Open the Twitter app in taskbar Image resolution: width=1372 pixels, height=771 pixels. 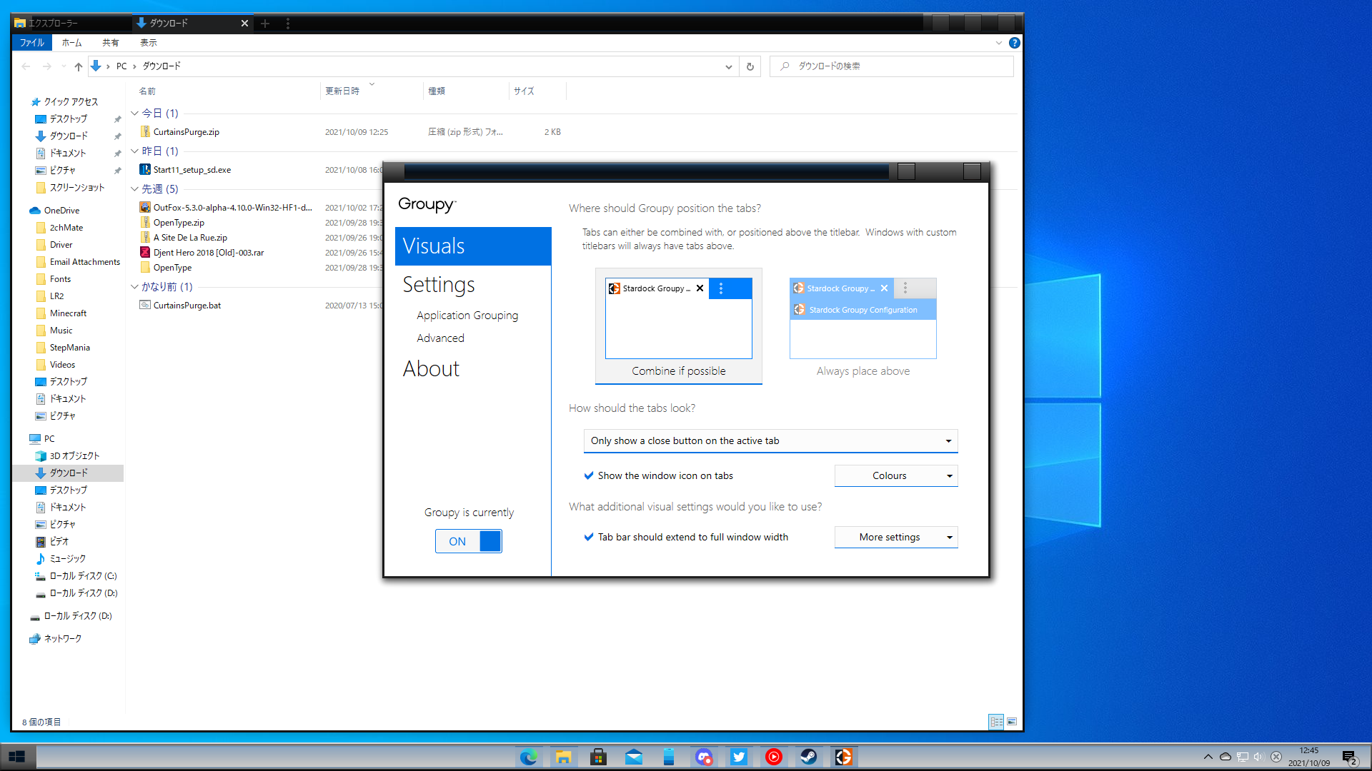click(x=738, y=757)
